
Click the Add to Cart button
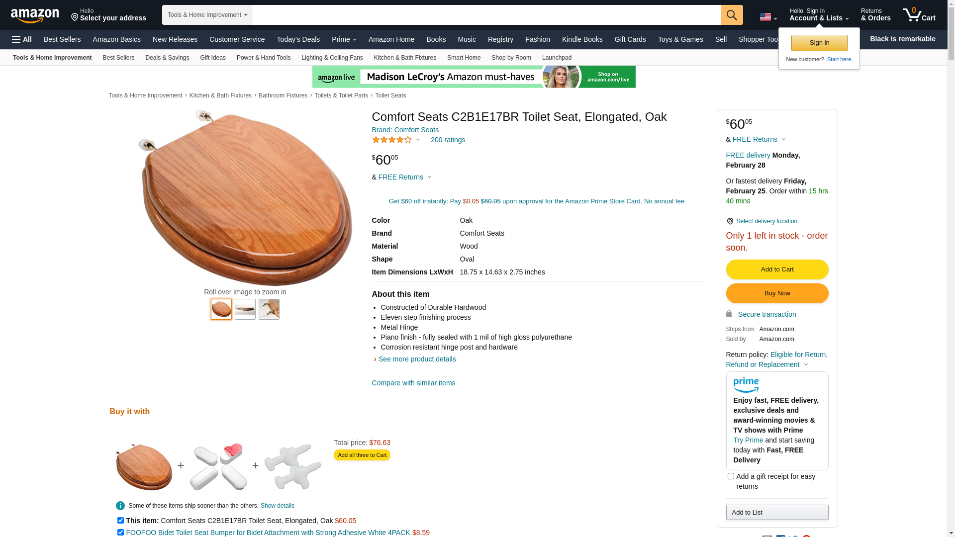click(776, 269)
